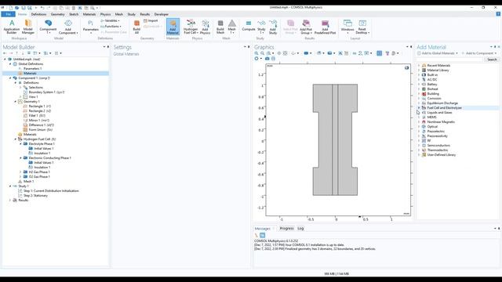The height and width of the screenshot is (282, 502).
Task: Collapse the Global Definitions node
Action: point(10,64)
